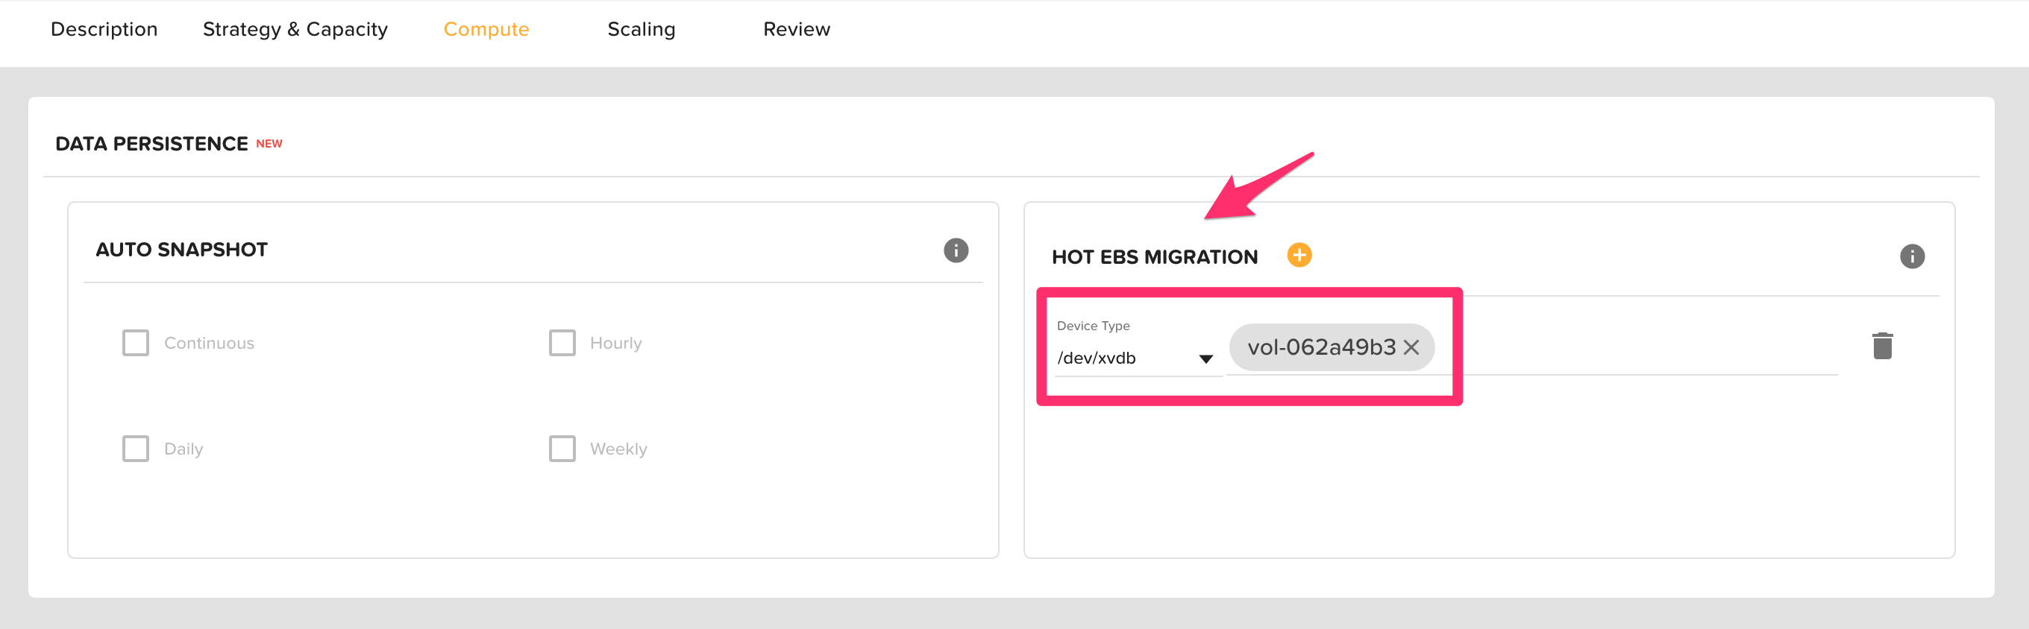Click the red NEW badge
The width and height of the screenshot is (2029, 629).
[x=269, y=144]
